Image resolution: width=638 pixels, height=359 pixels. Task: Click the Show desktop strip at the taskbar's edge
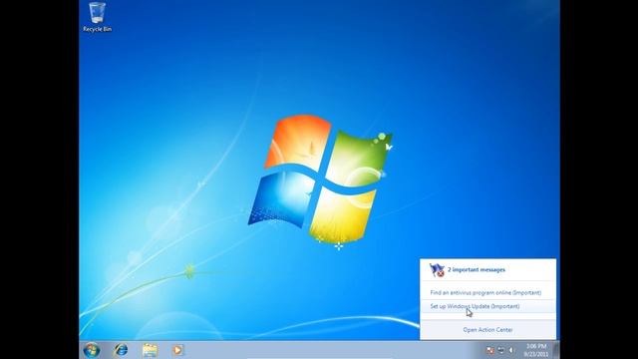556,350
